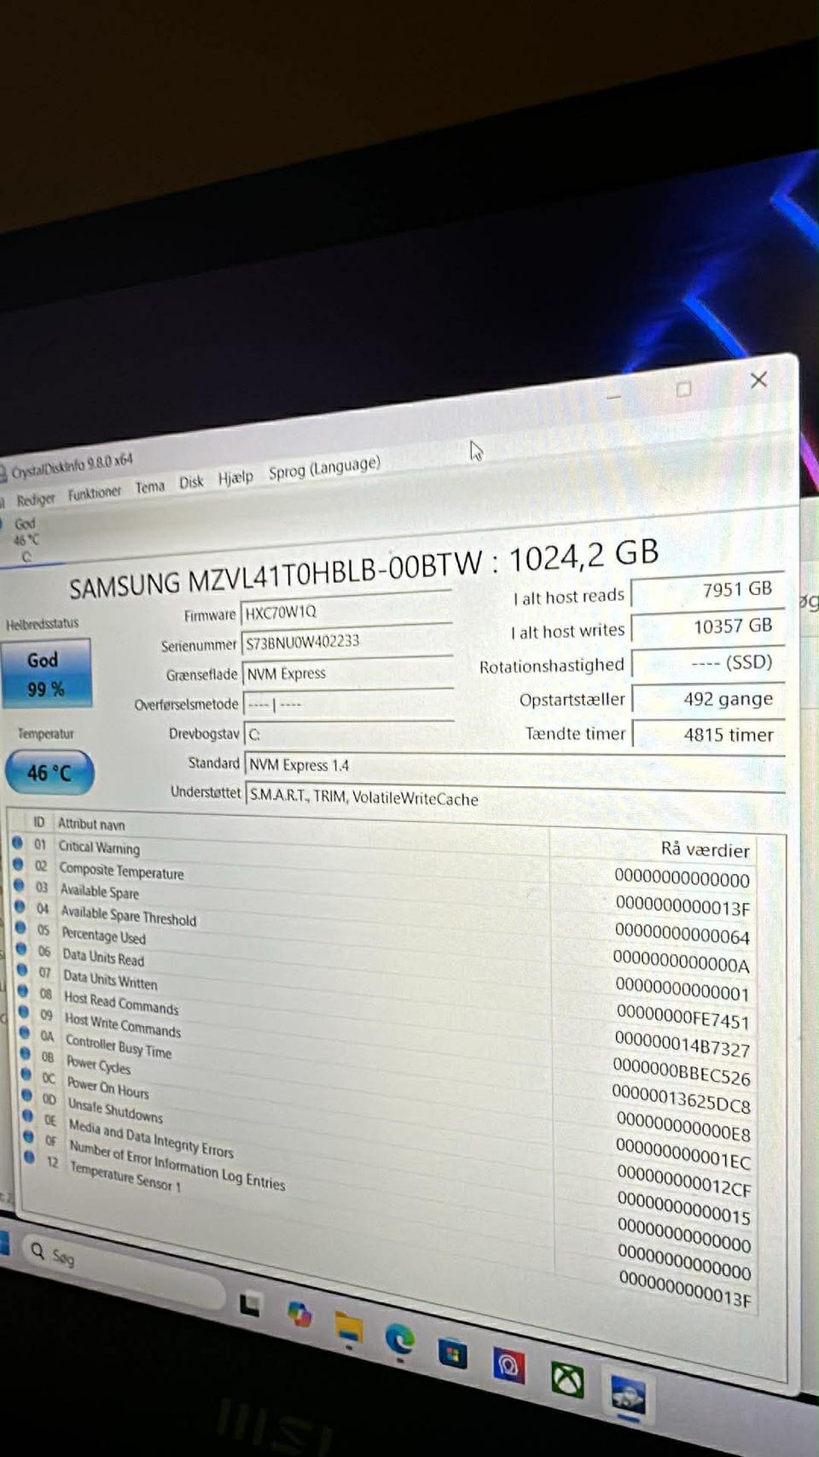Click the blue status dot for Critical Warning
819x1457 pixels.
(x=17, y=842)
